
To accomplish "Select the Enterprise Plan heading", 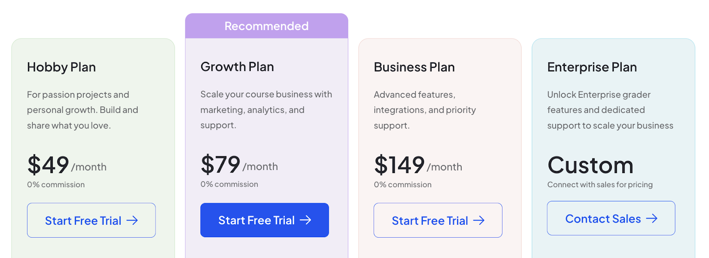I will tap(592, 67).
